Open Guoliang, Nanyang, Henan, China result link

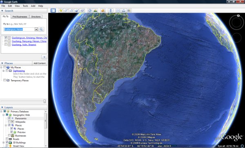tap(29, 41)
